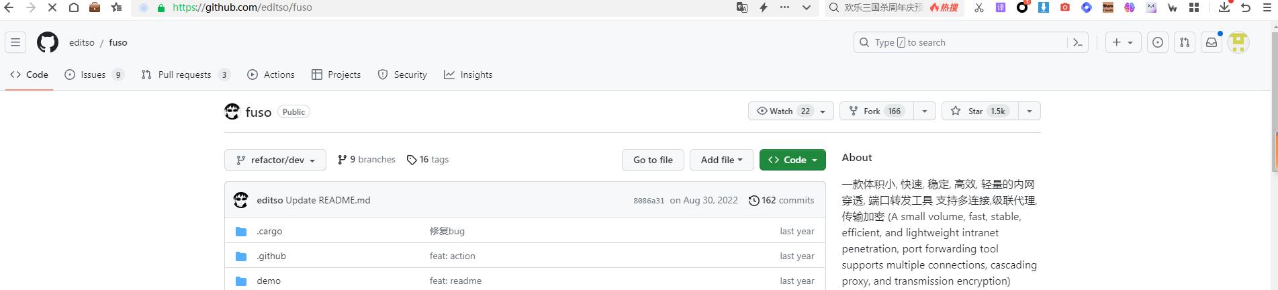The width and height of the screenshot is (1278, 290).
Task: Open the 16 tags link
Action: coord(428,160)
